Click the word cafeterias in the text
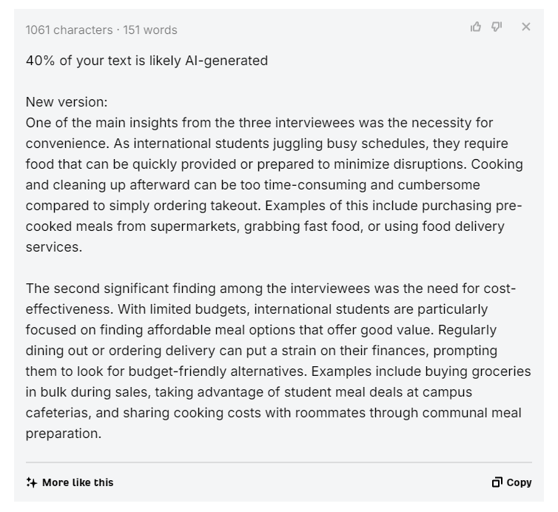The width and height of the screenshot is (558, 512). [58, 413]
